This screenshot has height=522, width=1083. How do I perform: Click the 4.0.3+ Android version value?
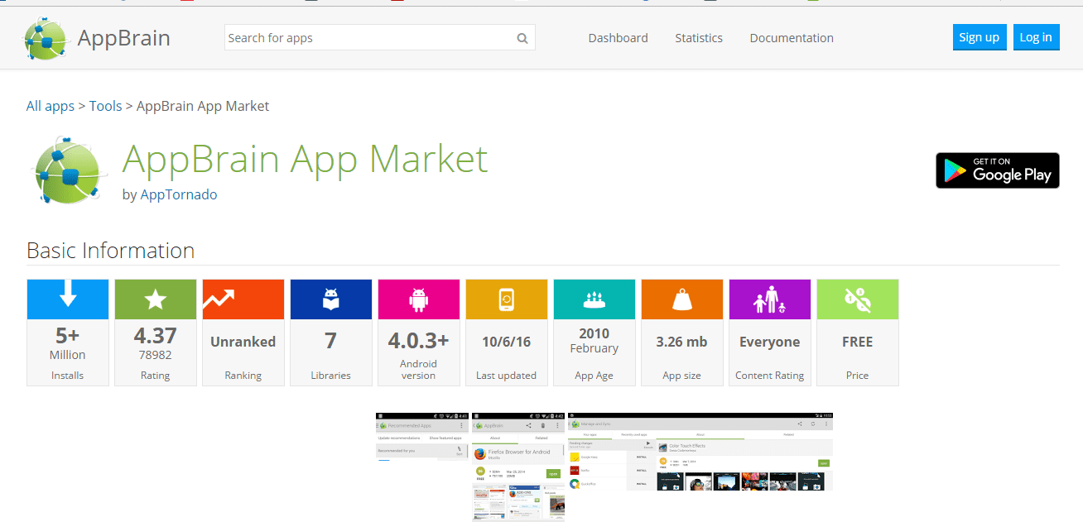(419, 341)
